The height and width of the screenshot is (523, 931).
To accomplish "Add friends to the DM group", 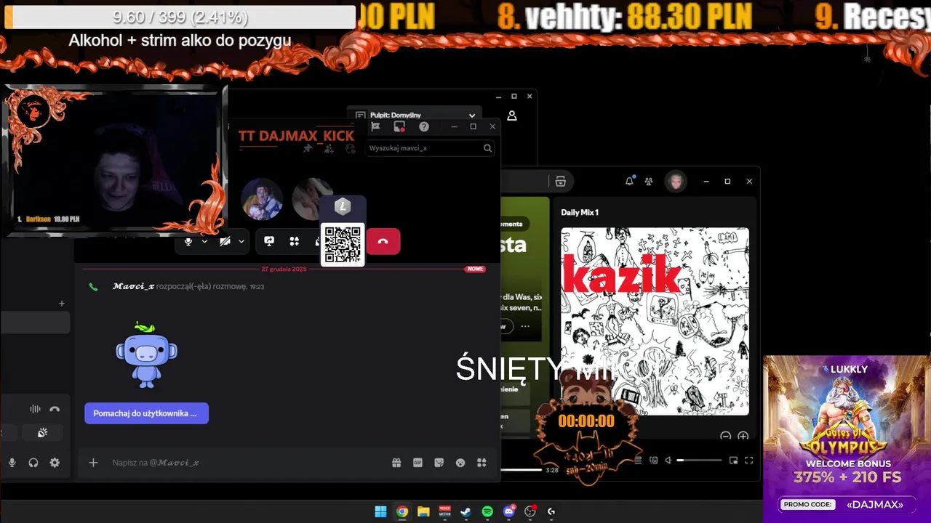I will [x=329, y=148].
